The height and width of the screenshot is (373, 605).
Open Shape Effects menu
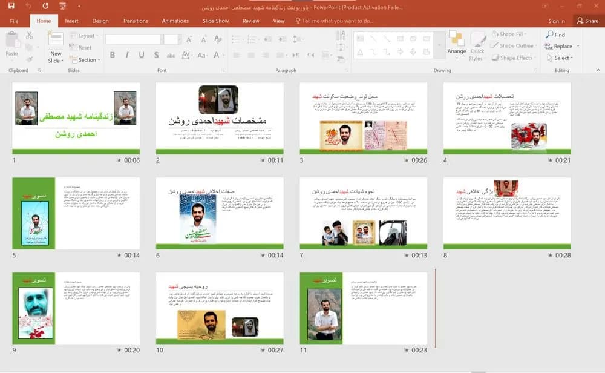click(513, 58)
